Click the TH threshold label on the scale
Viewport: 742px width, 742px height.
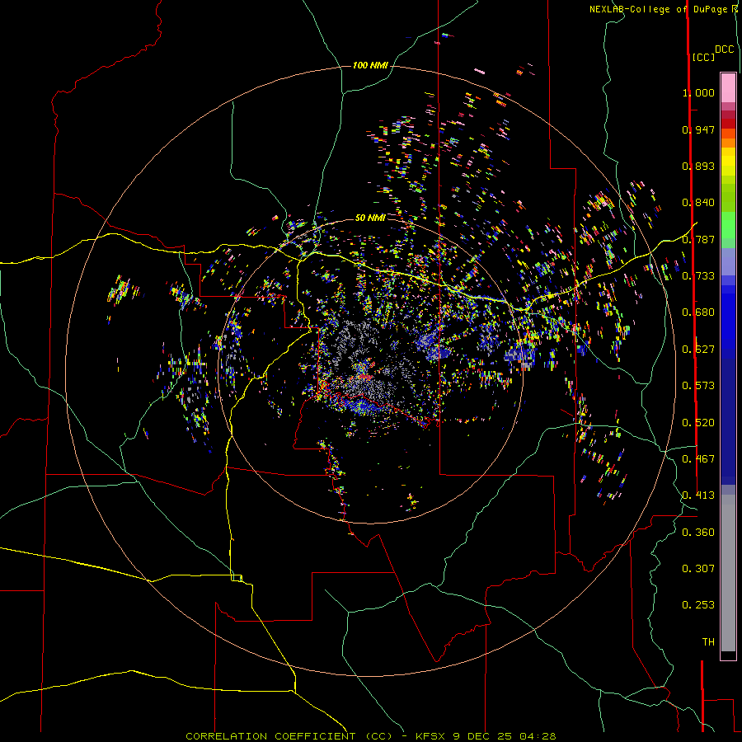[708, 642]
